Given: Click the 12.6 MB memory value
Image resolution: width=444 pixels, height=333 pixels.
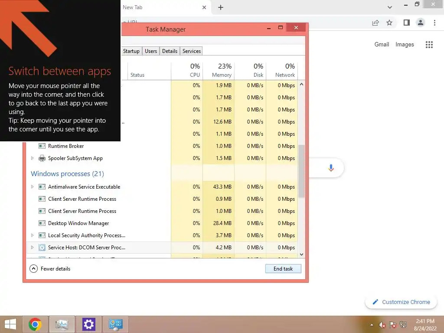Looking at the screenshot, I should point(222,122).
